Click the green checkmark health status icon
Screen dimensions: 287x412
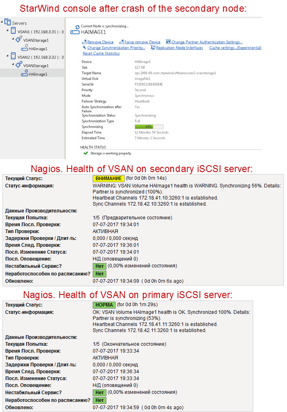85,153
